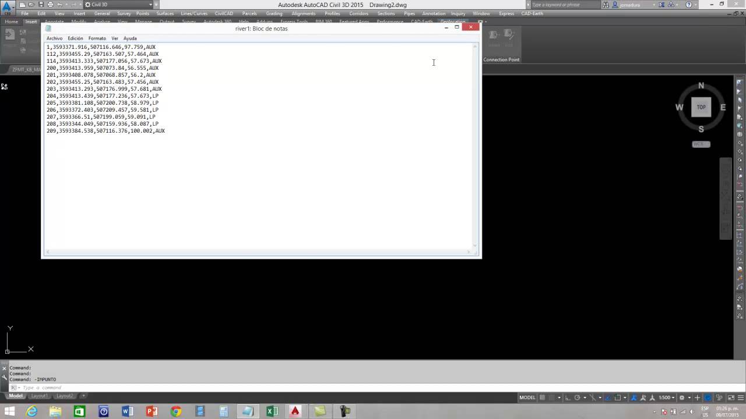Click the binoculars search icon
The height and width of the screenshot is (419, 746).
tap(606, 5)
